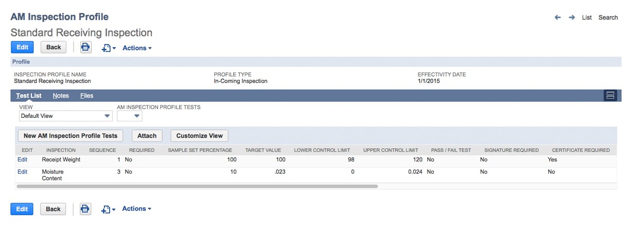Expand the bottom Actions menu
This screenshot has width=630, height=231.
click(x=137, y=209)
